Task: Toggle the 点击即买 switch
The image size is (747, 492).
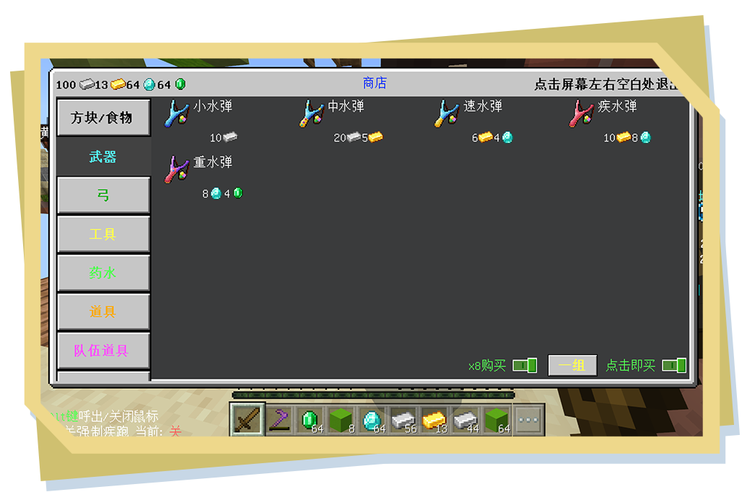Action: pyautogui.click(x=674, y=365)
